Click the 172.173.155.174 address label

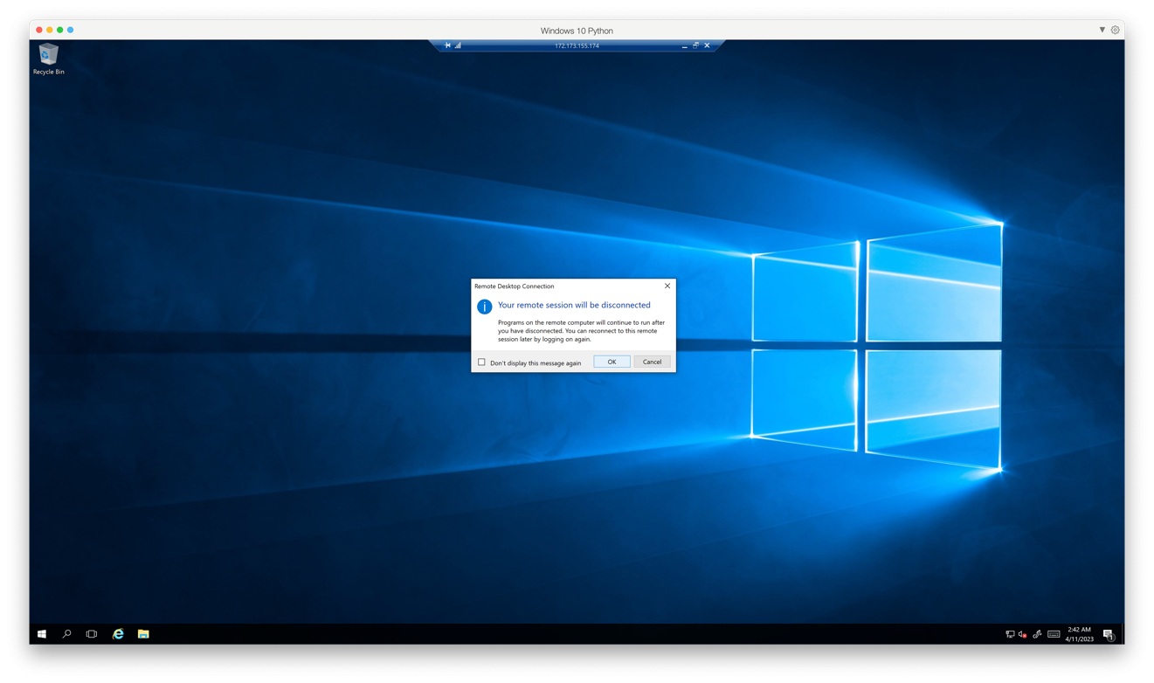coord(577,45)
